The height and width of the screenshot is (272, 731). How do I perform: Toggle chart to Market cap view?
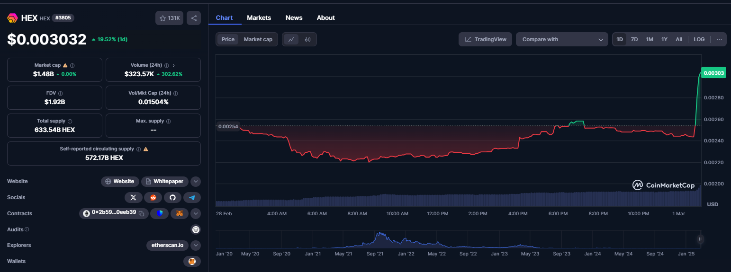tap(258, 39)
